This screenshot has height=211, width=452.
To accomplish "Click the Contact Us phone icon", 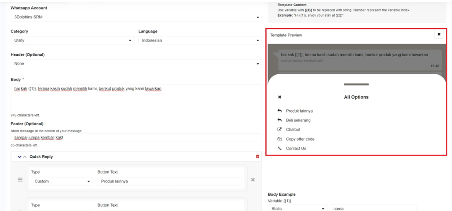I will click(x=279, y=149).
